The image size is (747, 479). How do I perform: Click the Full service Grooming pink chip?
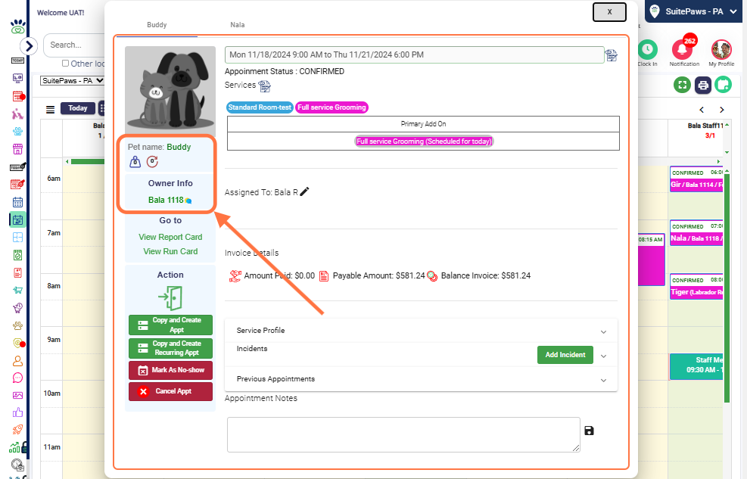[331, 107]
